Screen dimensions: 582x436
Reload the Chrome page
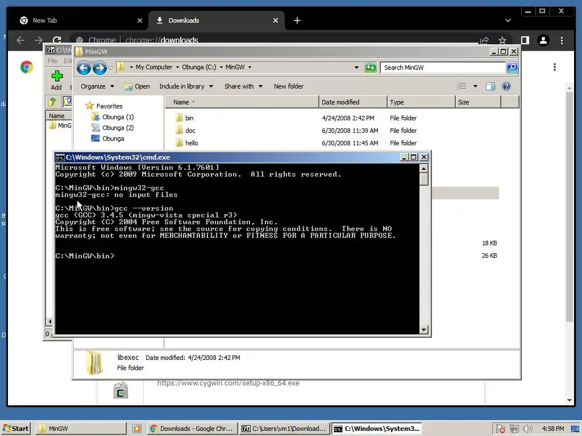pos(57,40)
